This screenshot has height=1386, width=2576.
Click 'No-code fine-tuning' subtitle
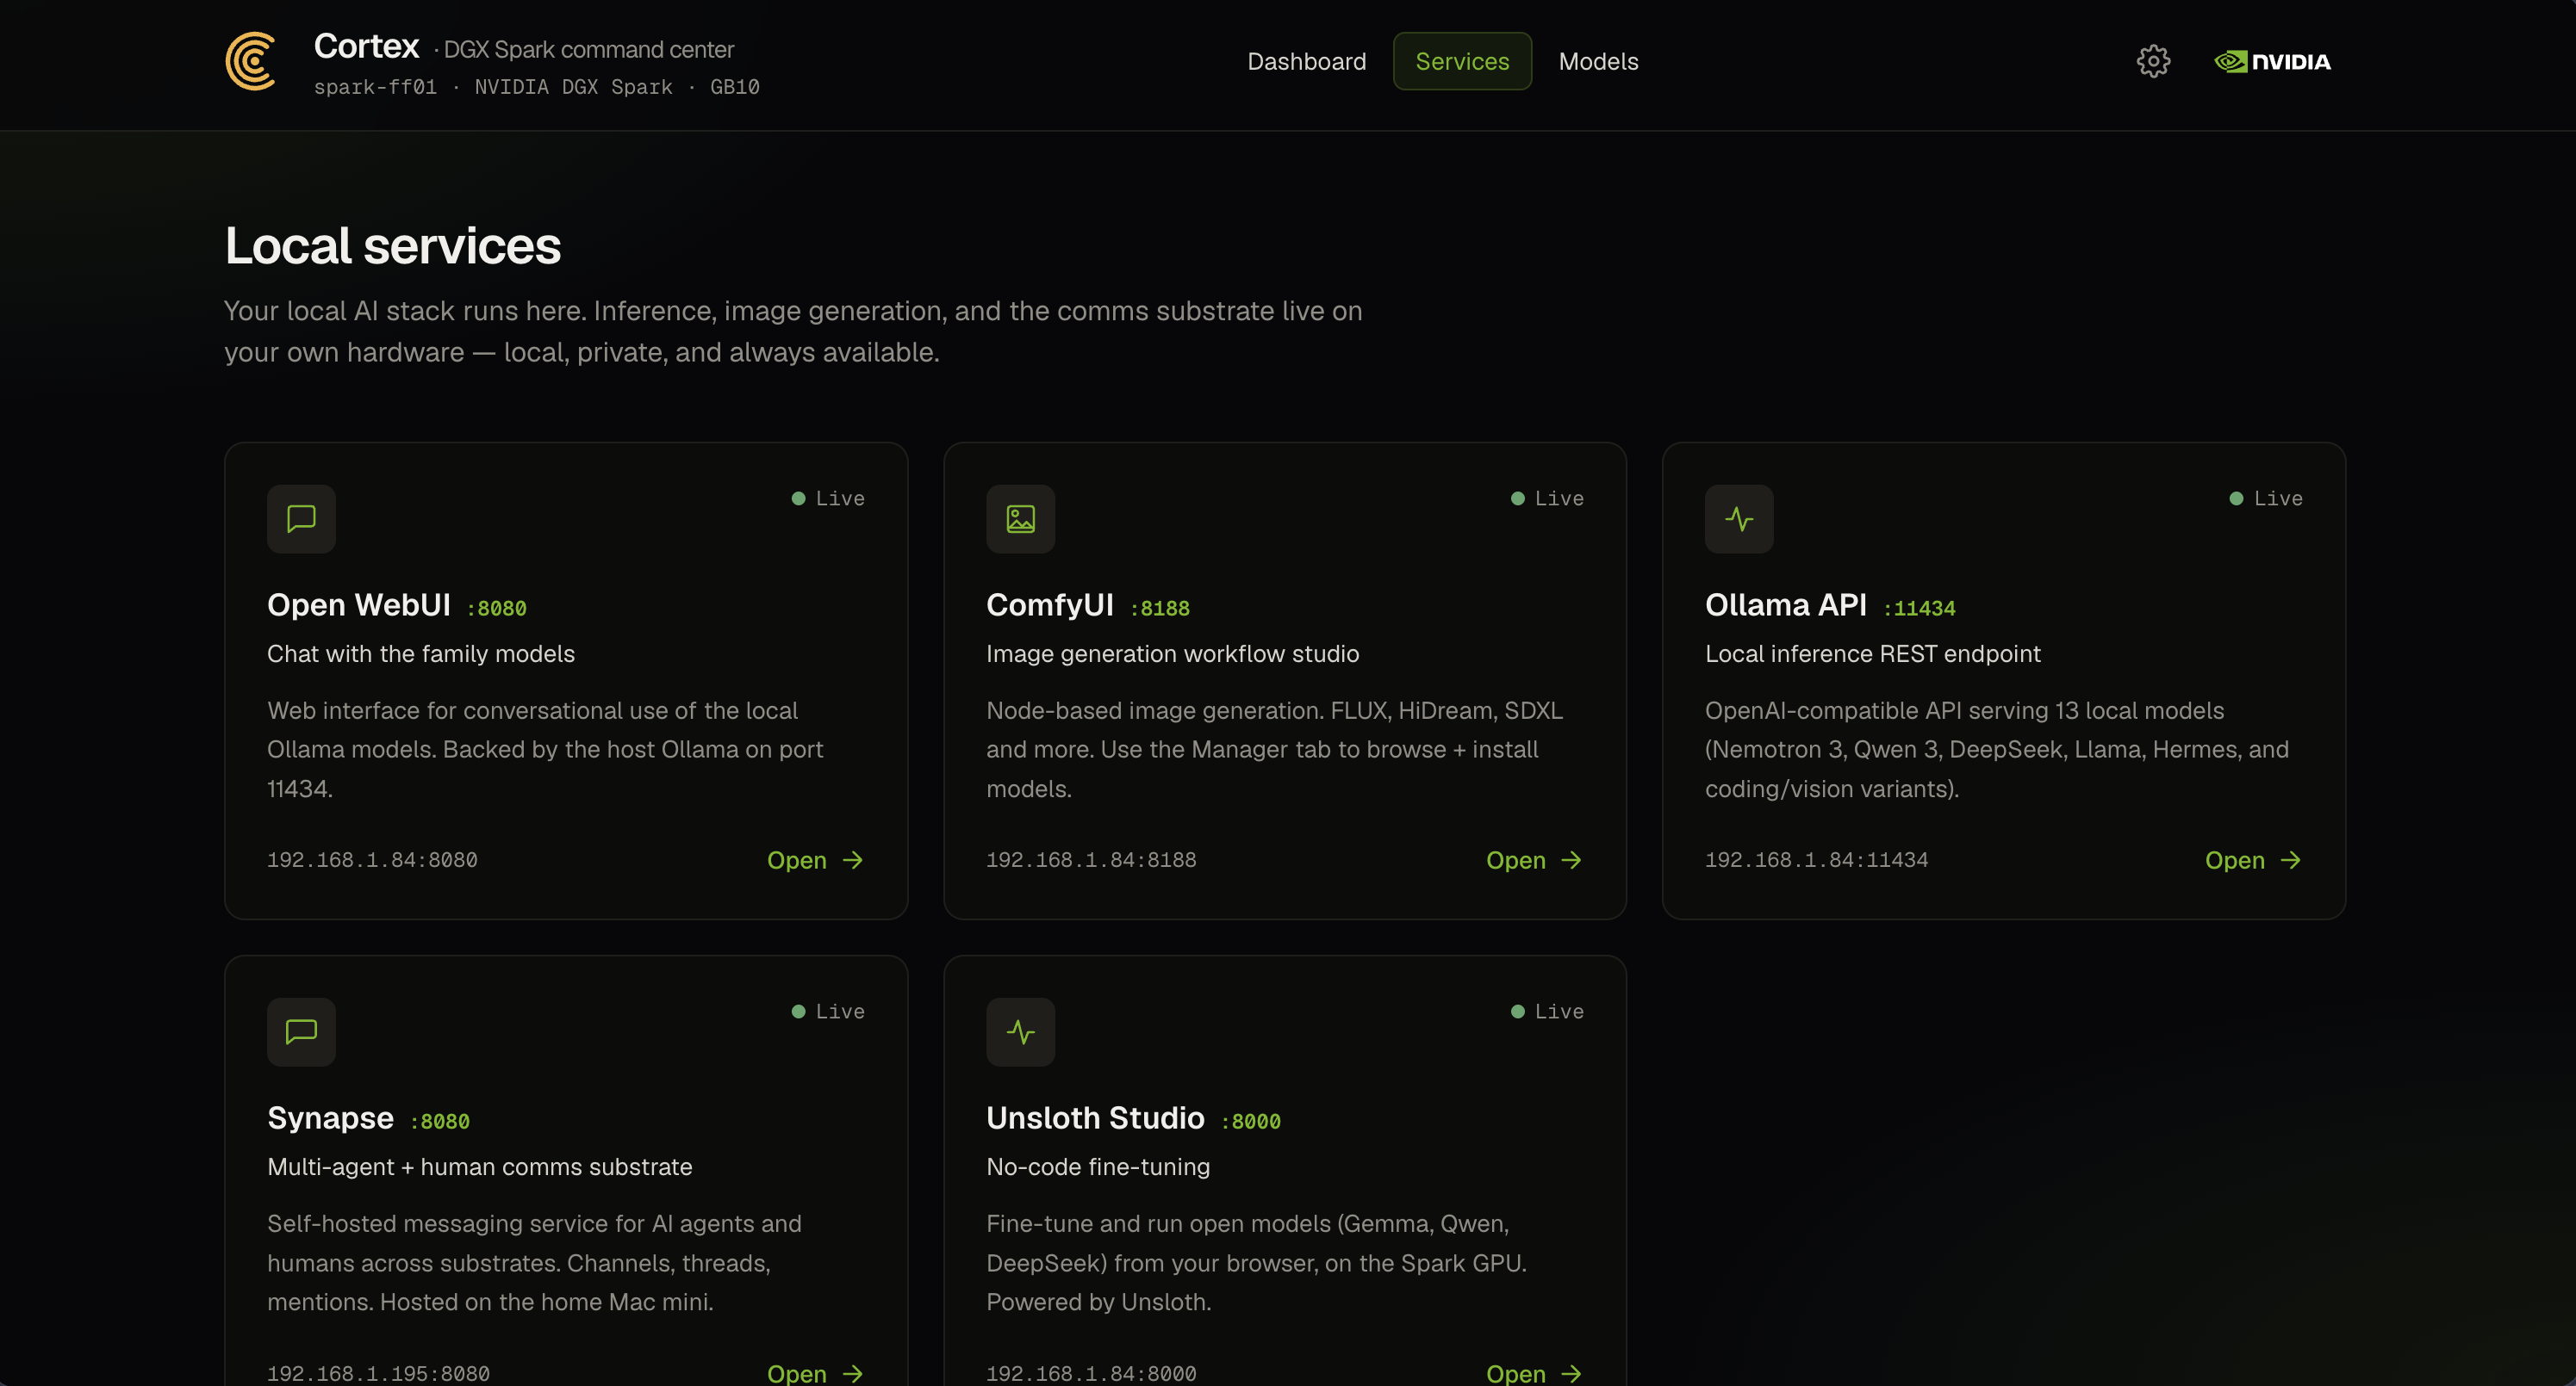coord(1097,1167)
